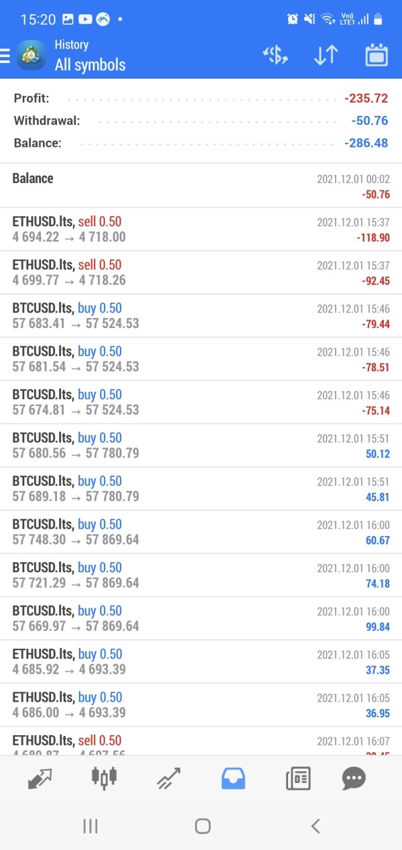Open the currency symbol filter
Image resolution: width=402 pixels, height=850 pixels.
point(275,56)
